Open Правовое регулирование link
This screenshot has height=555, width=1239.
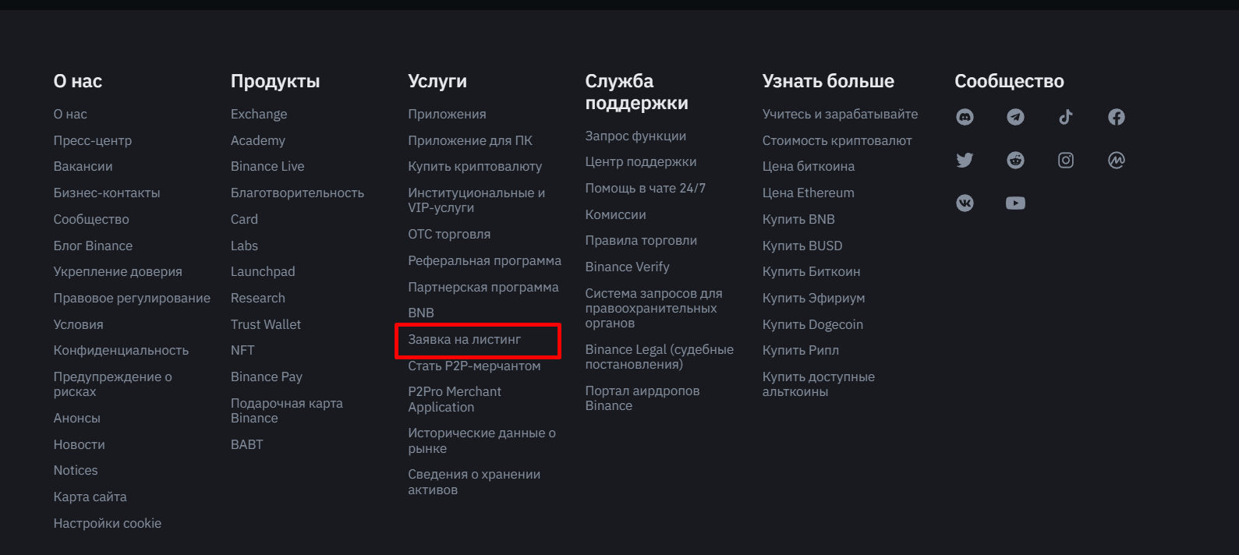[x=132, y=298]
